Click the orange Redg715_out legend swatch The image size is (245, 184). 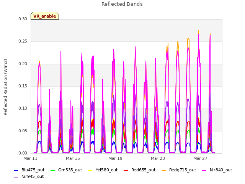tap(163, 170)
